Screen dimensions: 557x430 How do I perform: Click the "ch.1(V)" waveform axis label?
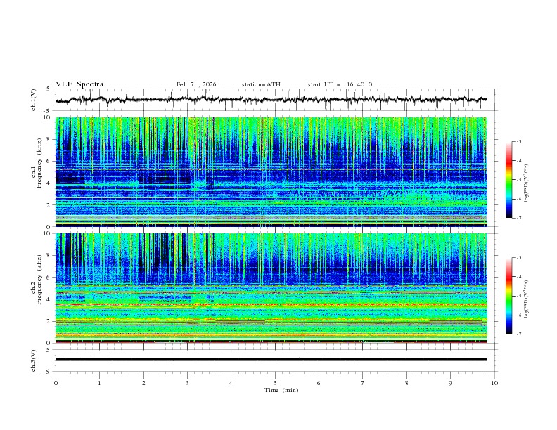(33, 100)
